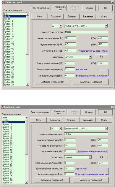Click scroll-up arrow of lower systems list
115x187 pixels.
[27, 118]
